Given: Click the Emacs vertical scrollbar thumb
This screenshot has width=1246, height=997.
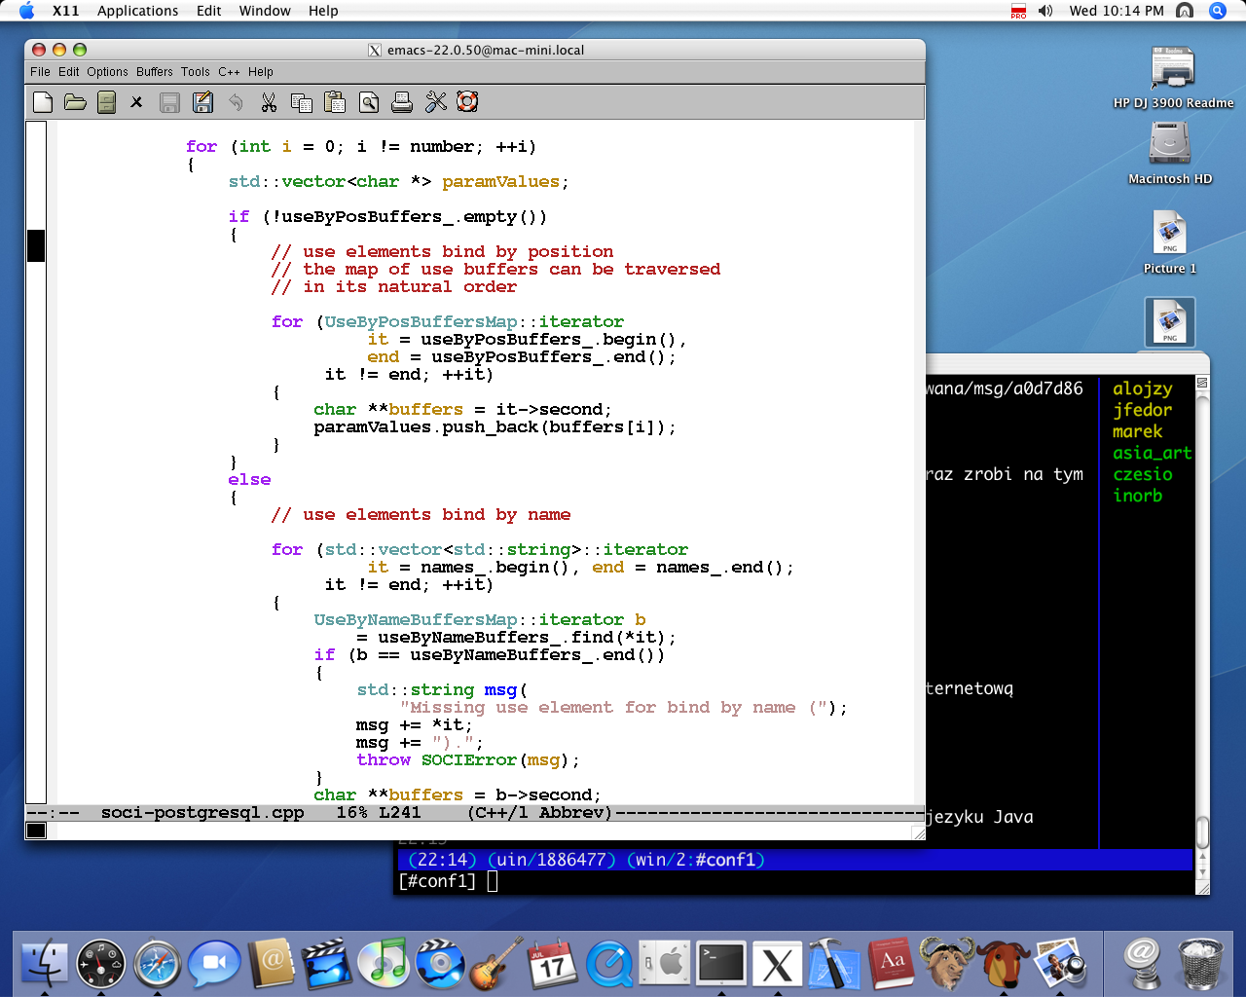Looking at the screenshot, I should click(36, 245).
